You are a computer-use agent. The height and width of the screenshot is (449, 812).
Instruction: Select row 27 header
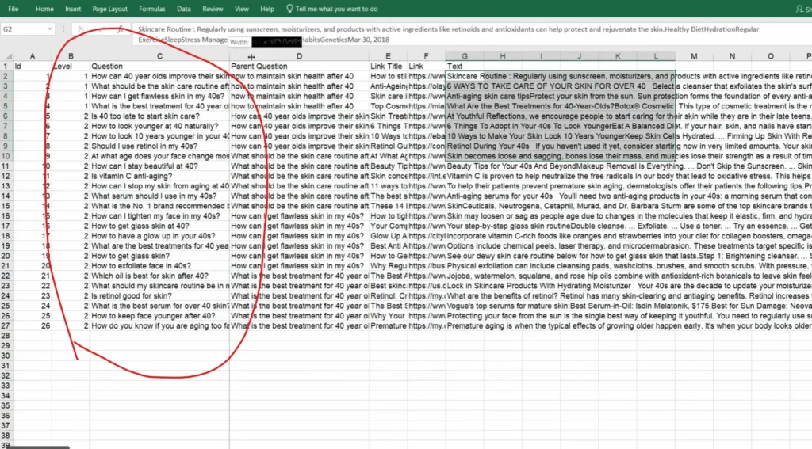(x=6, y=326)
